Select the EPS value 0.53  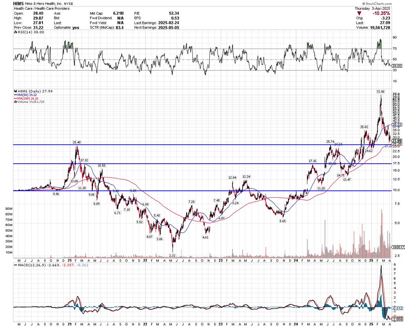[x=175, y=18]
